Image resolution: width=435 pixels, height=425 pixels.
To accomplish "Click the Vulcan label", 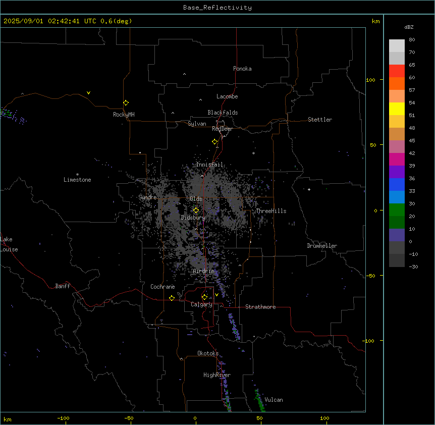I will (274, 400).
